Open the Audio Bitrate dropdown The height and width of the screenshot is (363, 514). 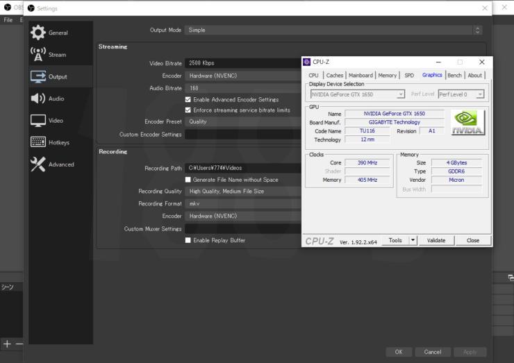click(243, 88)
